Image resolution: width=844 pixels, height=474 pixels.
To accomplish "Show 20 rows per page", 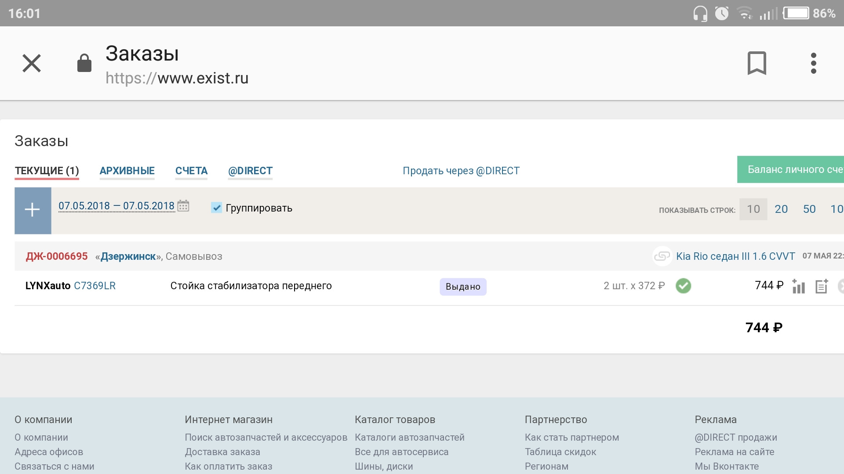I will pyautogui.click(x=781, y=209).
